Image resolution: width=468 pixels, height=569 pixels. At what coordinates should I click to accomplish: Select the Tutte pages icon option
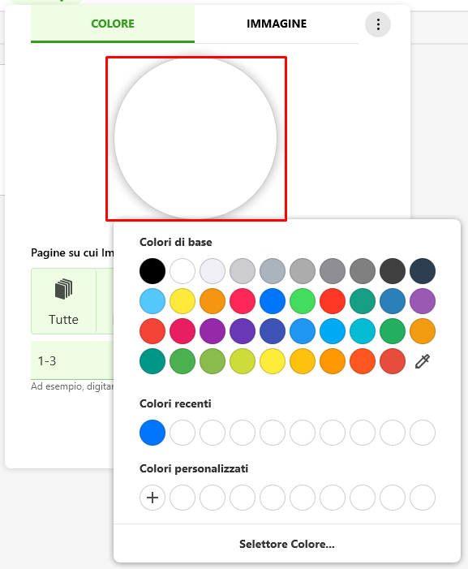point(63,301)
